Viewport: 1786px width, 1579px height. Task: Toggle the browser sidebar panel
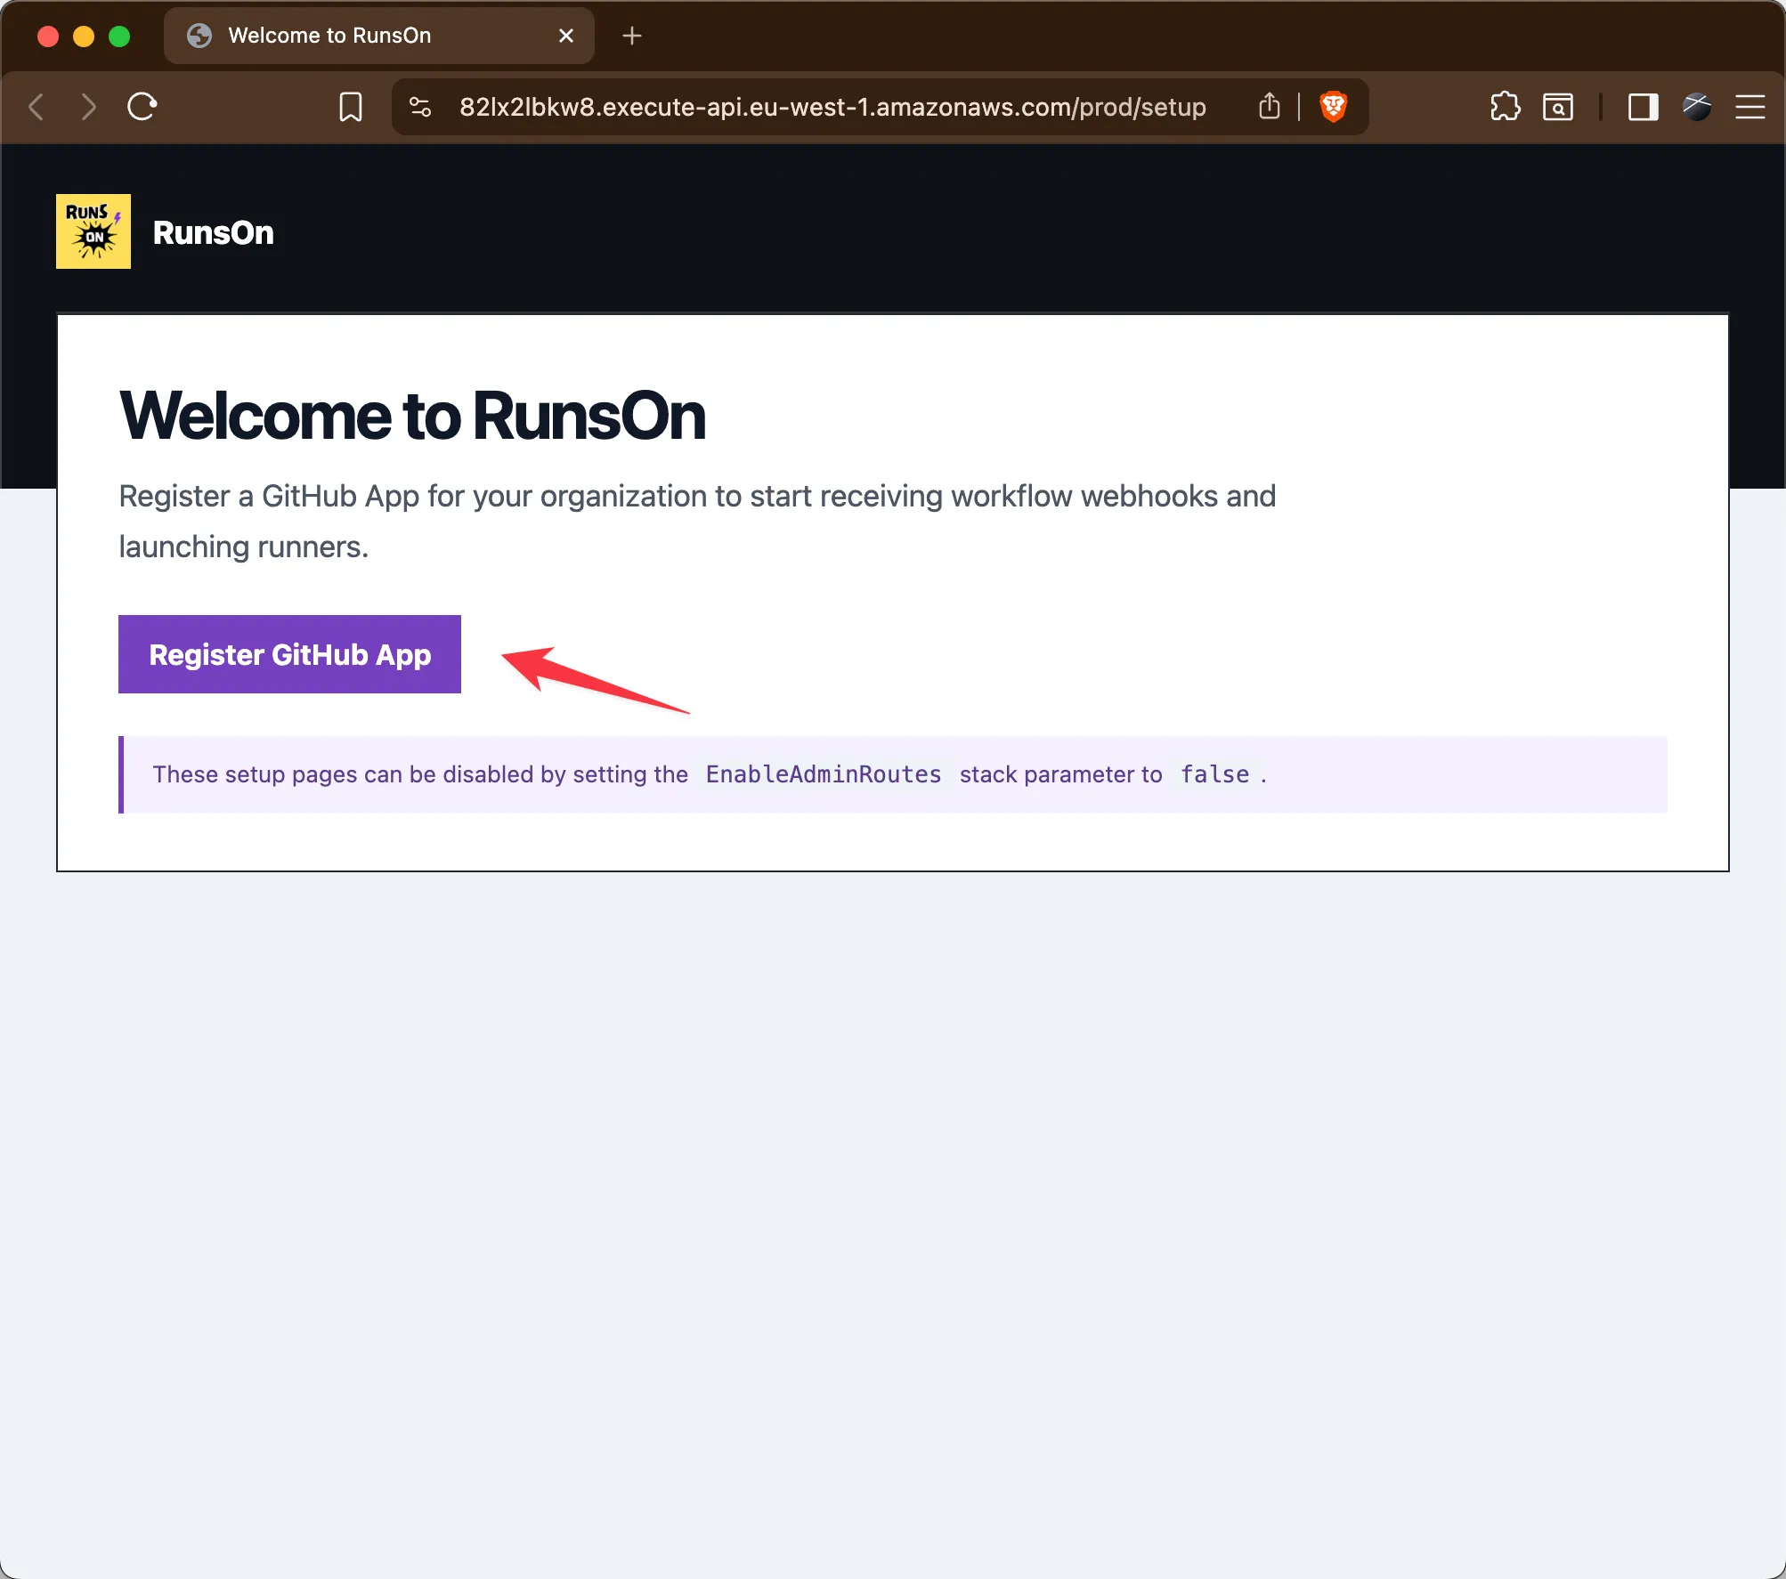1644,107
